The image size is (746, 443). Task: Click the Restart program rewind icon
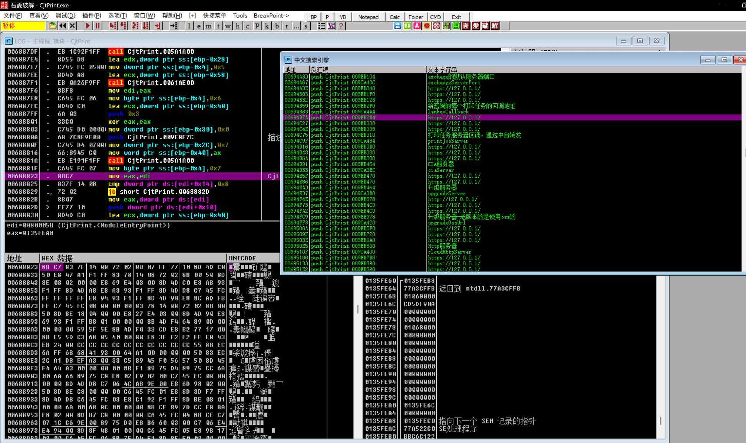[63, 26]
